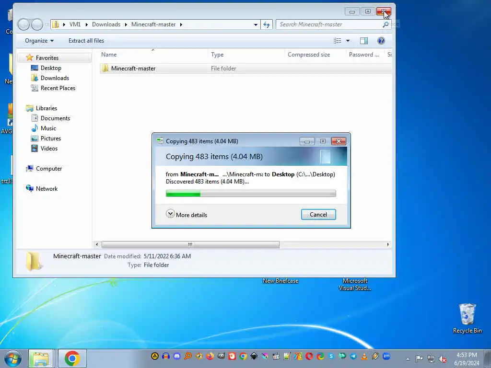Open the Recycle Bin desktop icon
Screen dimensions: 491x368
[467, 318]
